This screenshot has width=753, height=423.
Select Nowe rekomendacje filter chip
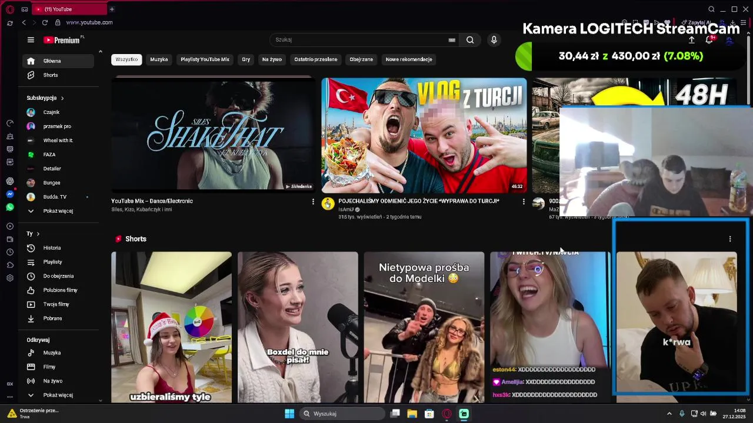point(409,59)
